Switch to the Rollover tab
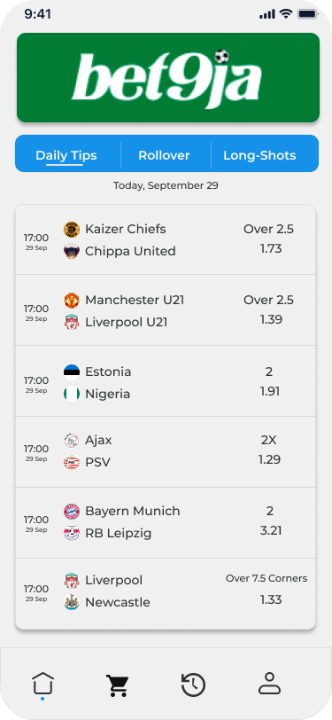The width and height of the screenshot is (332, 720). 164,155
